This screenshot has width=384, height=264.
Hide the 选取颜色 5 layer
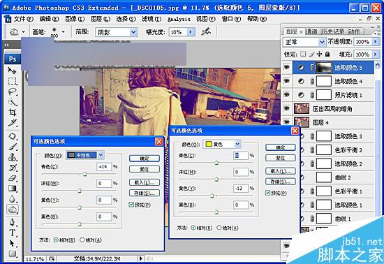(286, 67)
